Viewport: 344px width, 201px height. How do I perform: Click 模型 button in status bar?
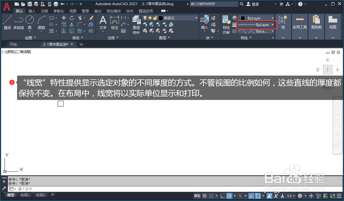pos(197,196)
